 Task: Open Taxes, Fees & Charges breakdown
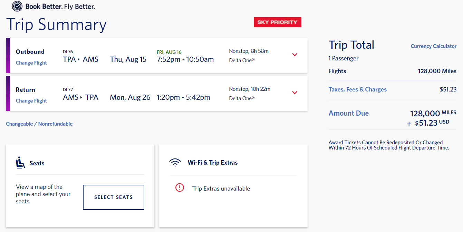tap(357, 89)
